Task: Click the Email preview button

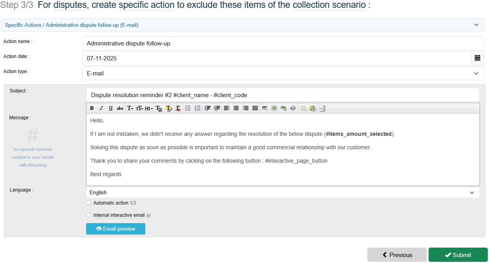Action: point(116,229)
